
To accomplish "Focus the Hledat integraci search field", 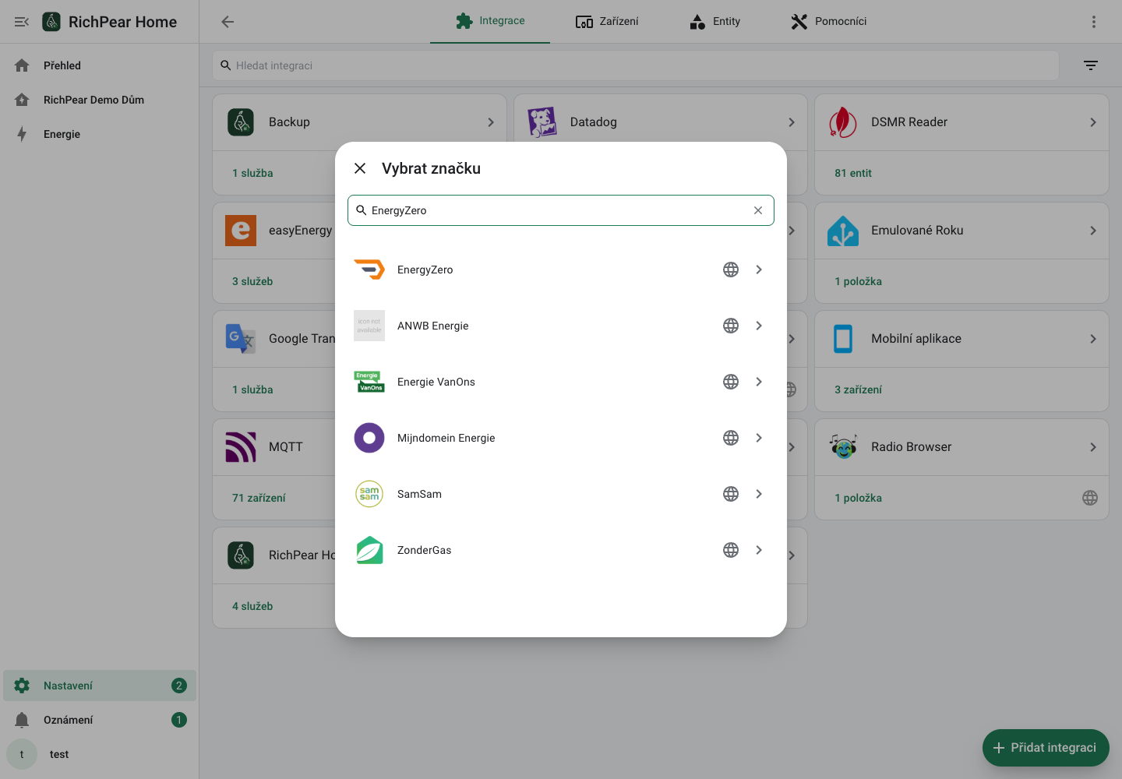I will (x=636, y=65).
